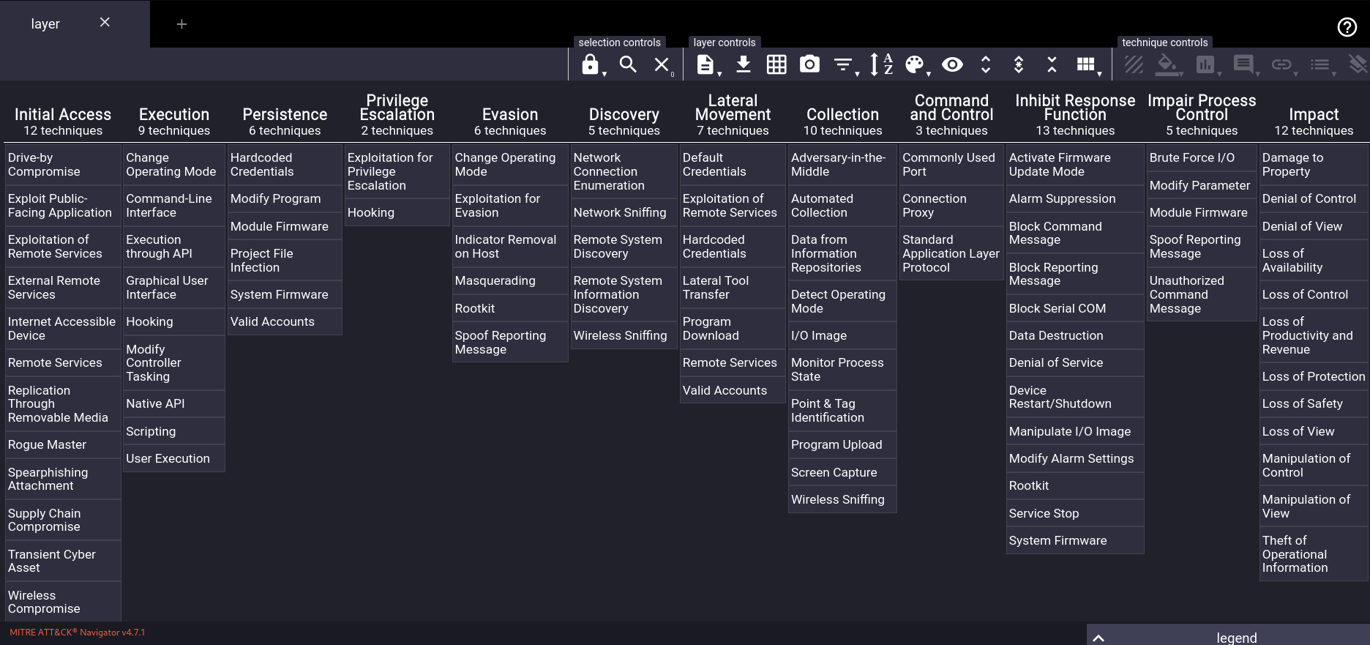The height and width of the screenshot is (645, 1370).
Task: Toggle the lock multi-tactic selection icon
Action: [x=591, y=64]
